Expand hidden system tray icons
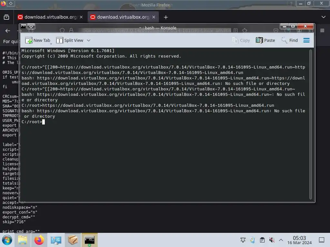Screen dimensions: 330x247 coord(281,240)
